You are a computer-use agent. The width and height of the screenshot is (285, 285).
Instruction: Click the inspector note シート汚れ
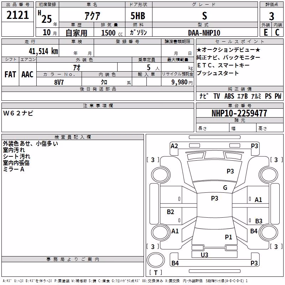[x=16, y=156]
